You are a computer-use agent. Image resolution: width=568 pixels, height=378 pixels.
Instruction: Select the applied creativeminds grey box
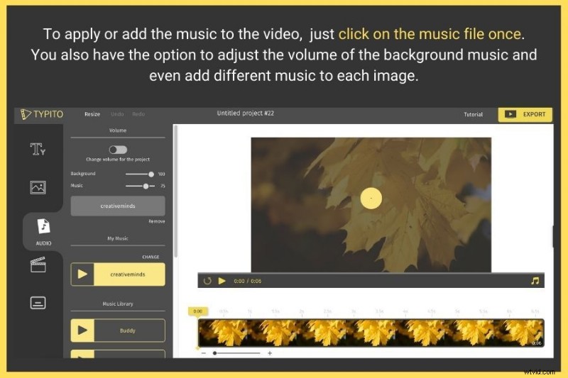[x=118, y=206]
